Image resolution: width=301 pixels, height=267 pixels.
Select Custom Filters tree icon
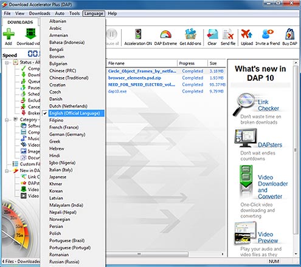[x=15, y=164]
